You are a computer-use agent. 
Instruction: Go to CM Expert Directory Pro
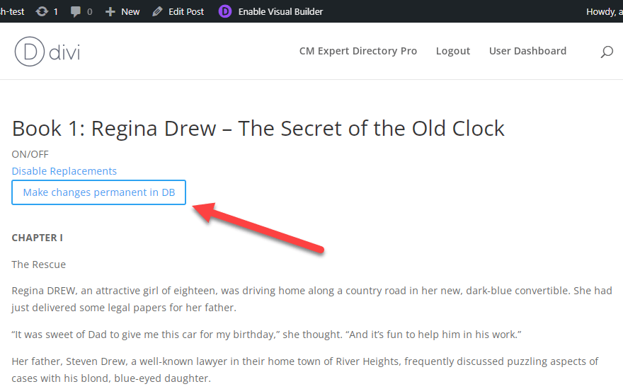tap(358, 51)
